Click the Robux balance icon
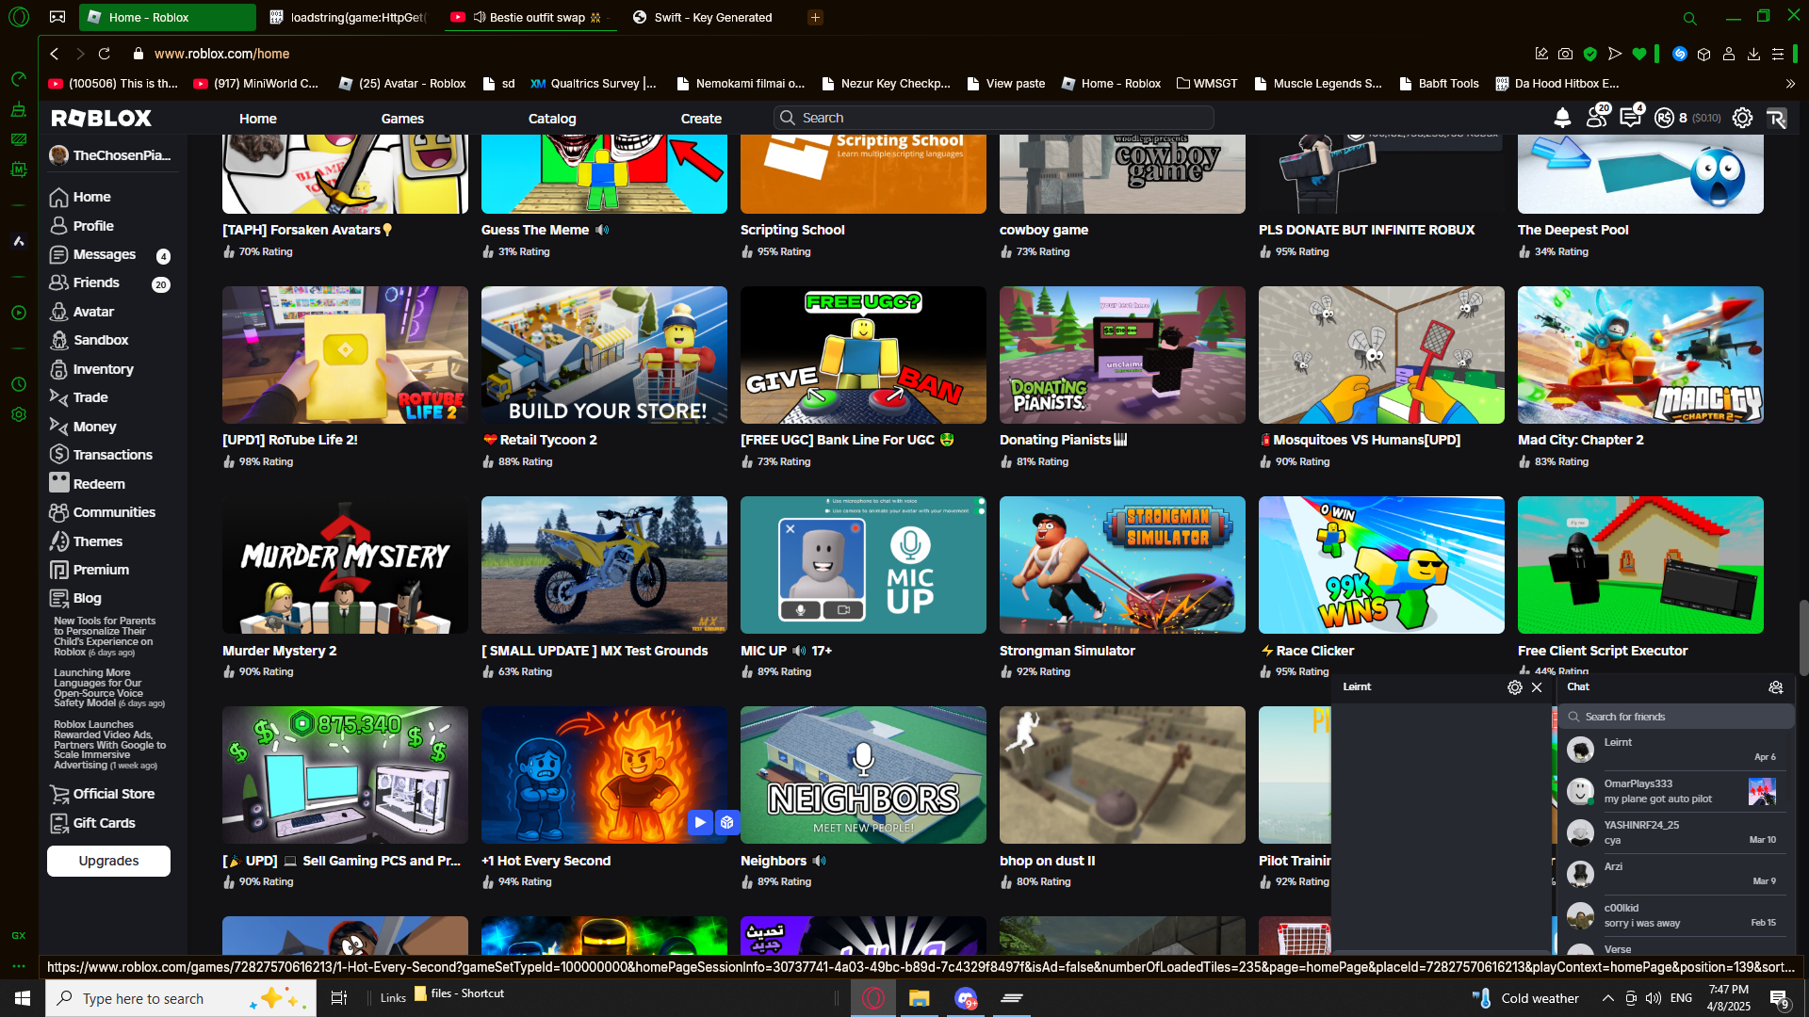 [1664, 118]
